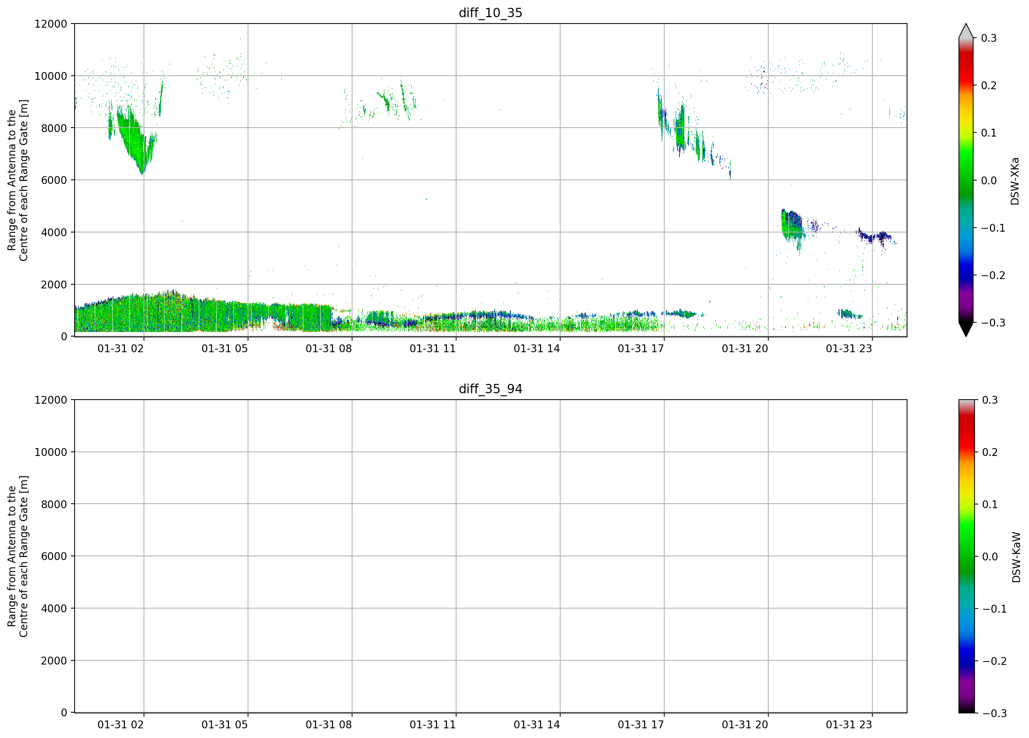Click the 0.0 tick on DSW-KaW colorbar
Screen dimensions: 1029x738
pos(990,557)
